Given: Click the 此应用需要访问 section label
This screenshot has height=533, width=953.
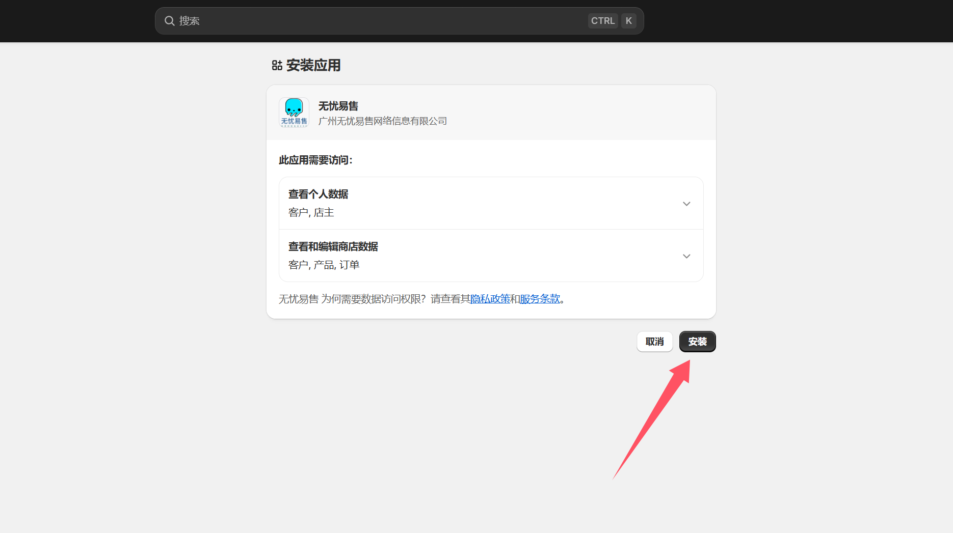Looking at the screenshot, I should [x=315, y=160].
